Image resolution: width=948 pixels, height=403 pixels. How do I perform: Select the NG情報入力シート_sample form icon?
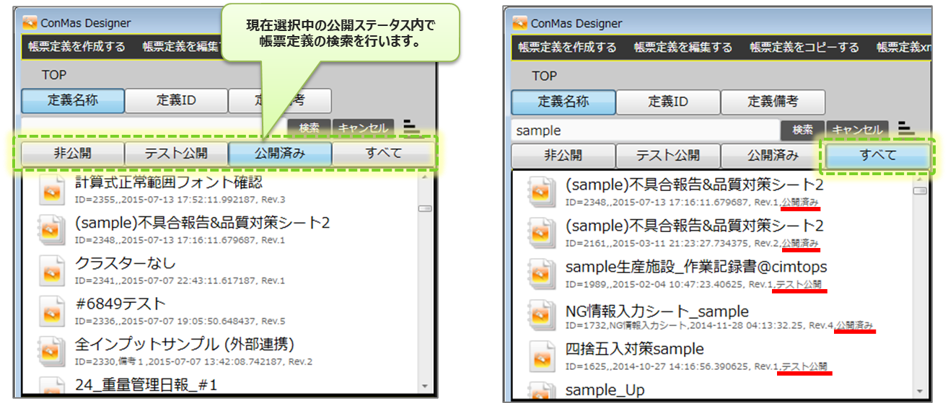point(541,317)
